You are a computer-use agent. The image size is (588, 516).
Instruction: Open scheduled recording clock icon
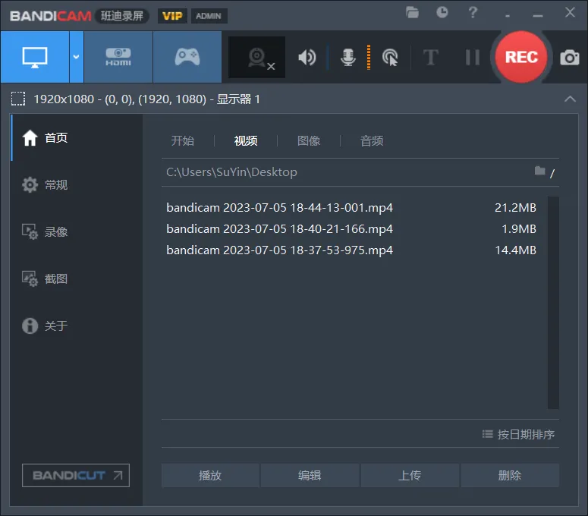tap(442, 12)
